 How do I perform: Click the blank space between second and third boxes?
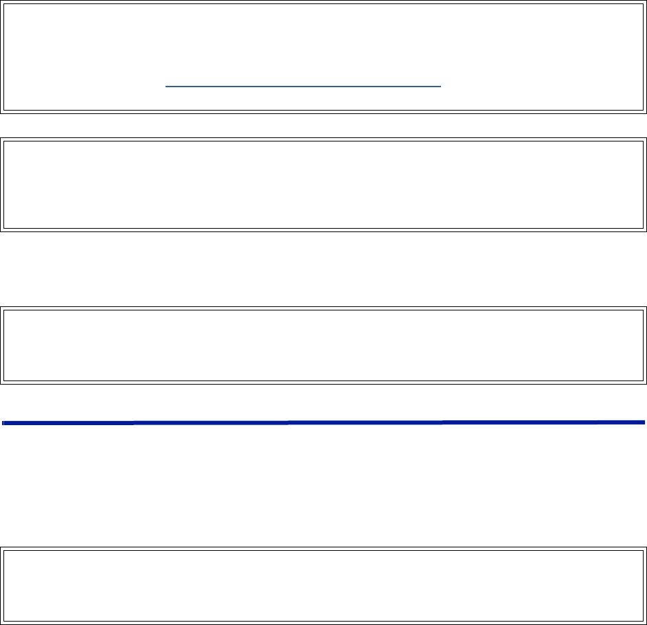[x=323, y=268]
